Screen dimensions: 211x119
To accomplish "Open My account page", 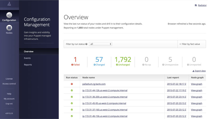I will 9,99.
